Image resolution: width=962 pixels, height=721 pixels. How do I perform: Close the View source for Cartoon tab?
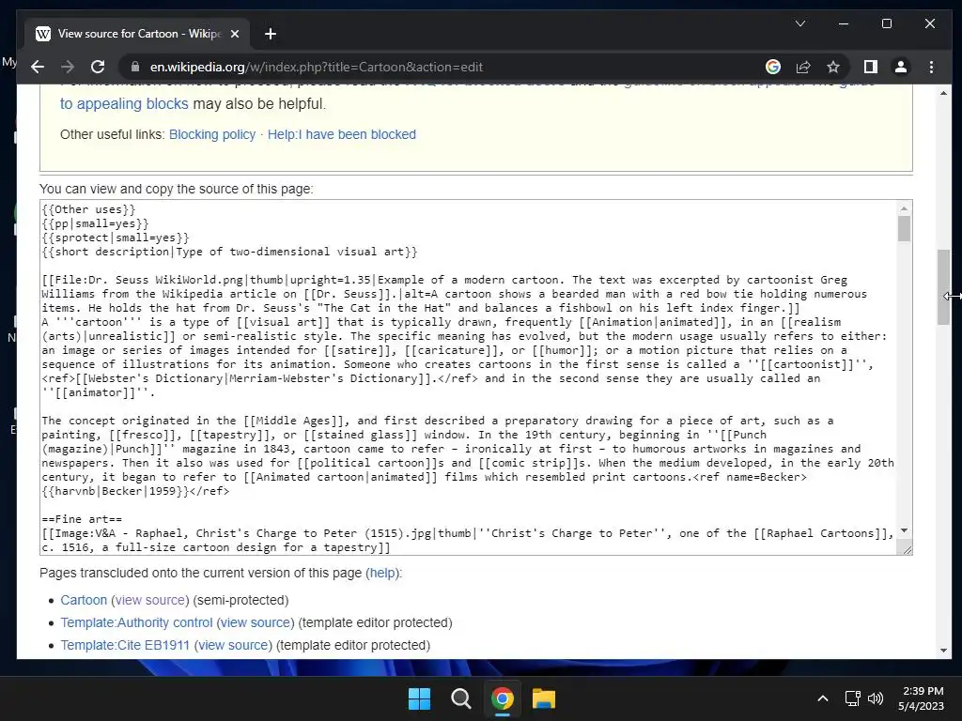click(234, 34)
